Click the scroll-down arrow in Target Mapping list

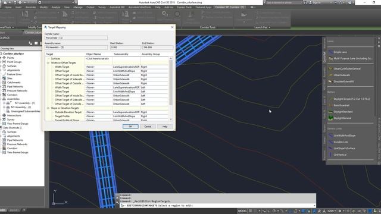pos(171,119)
